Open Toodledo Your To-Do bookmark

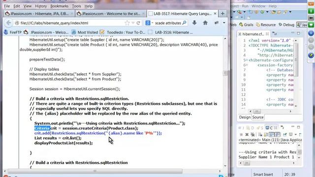123,32
